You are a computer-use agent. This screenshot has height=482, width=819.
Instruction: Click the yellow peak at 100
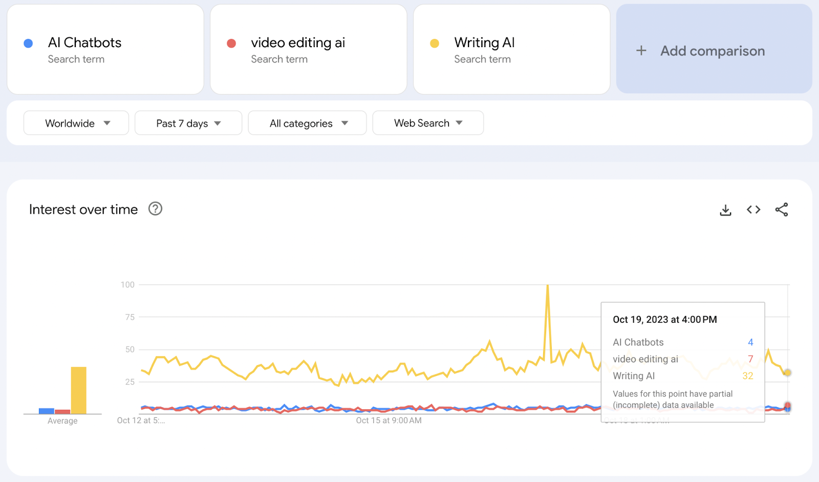pyautogui.click(x=548, y=286)
